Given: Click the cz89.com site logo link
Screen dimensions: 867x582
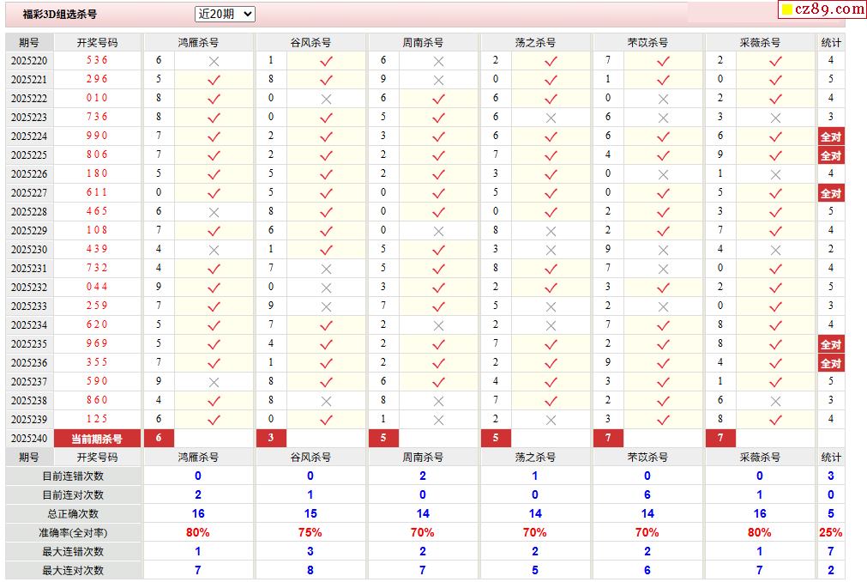Looking at the screenshot, I should [x=822, y=9].
